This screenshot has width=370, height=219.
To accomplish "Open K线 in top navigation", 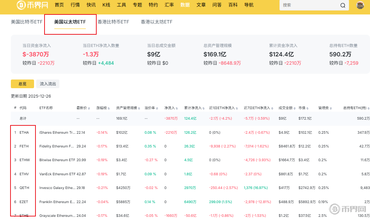I will click(106, 5).
